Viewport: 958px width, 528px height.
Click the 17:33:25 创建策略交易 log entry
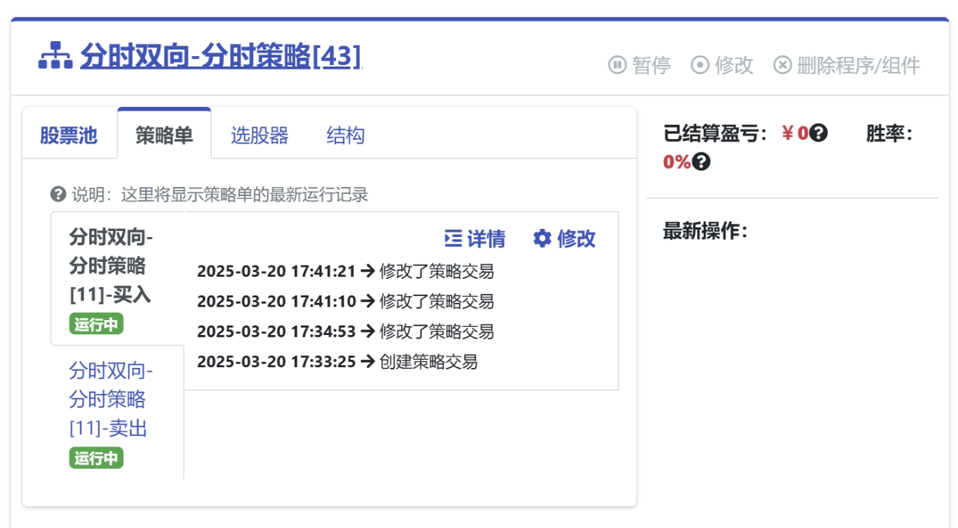(337, 362)
